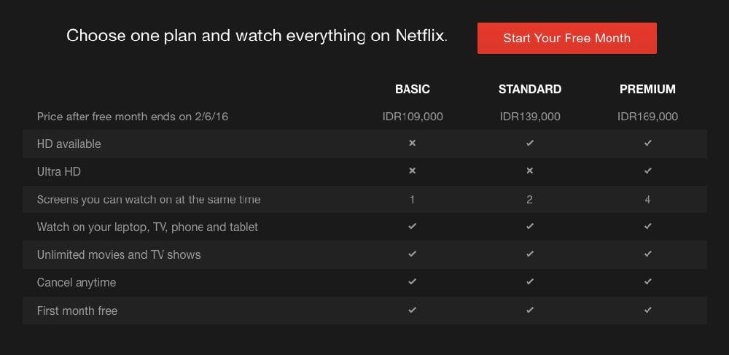Click the checkmark for Standard HD available
The image size is (729, 355).
click(x=530, y=144)
